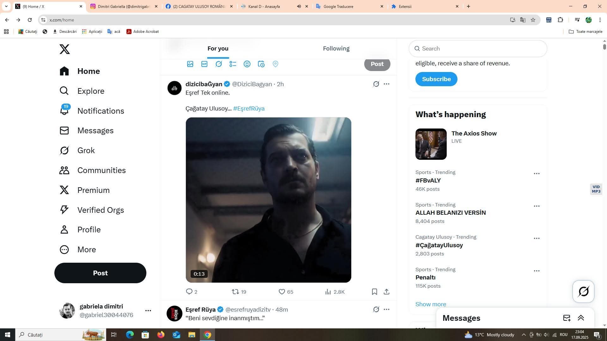The width and height of the screenshot is (607, 341).
Task: Open the floating Grok button
Action: pos(583,291)
